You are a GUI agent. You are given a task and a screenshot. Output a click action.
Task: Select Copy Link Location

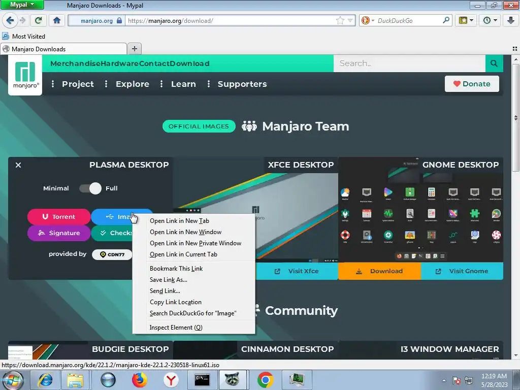click(x=194, y=302)
